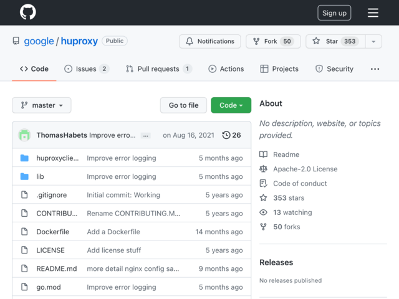Click the file icon for go.mod
399x299 pixels.
(24, 287)
